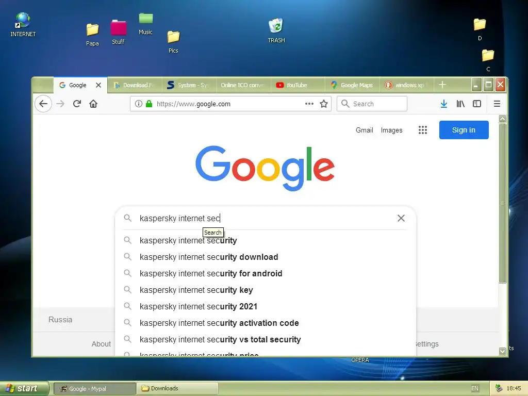Switch to the System tab
Image resolution: width=528 pixels, height=396 pixels.
pyautogui.click(x=189, y=85)
